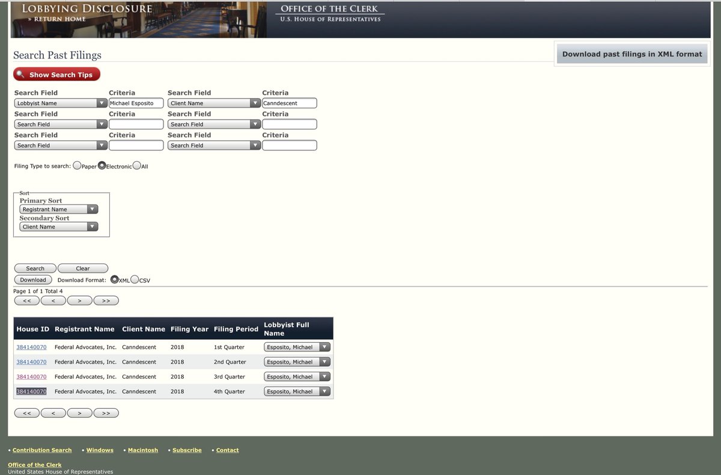Change the Secondary Sort selection

click(x=91, y=226)
